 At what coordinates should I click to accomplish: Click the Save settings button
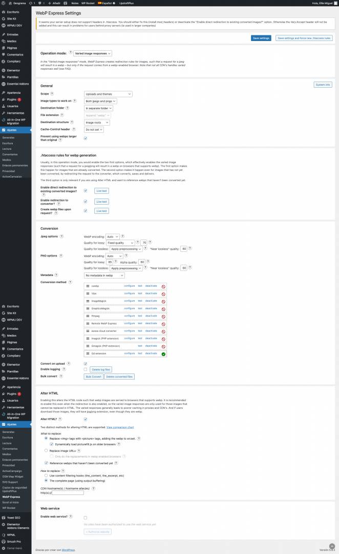pos(261,38)
